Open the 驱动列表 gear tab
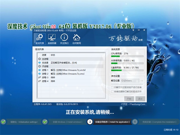Screen dimensions: 180x135 pos(40,39)
